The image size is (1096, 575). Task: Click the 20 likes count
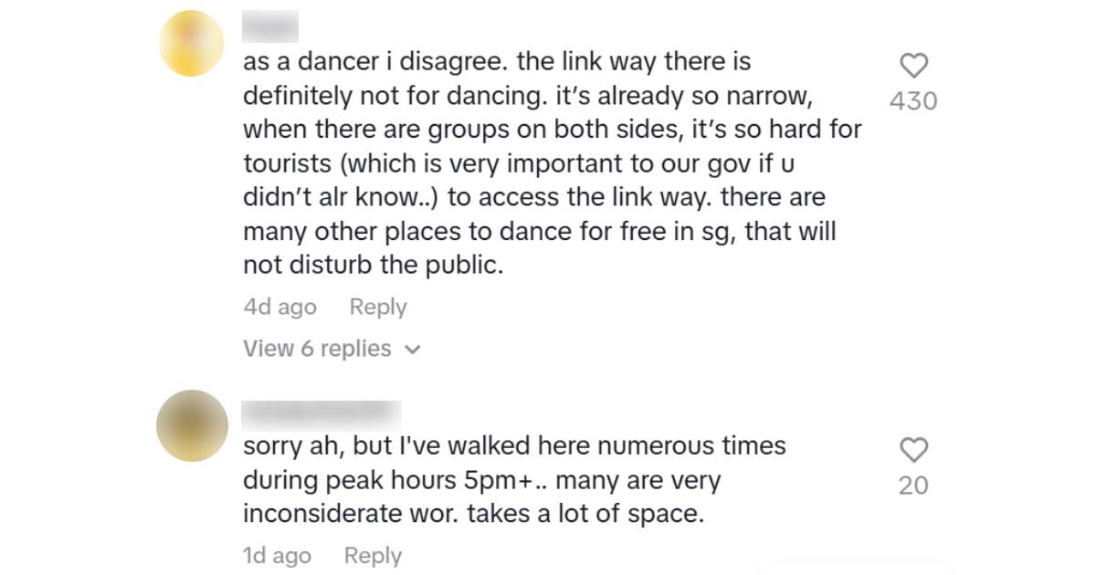pos(913,486)
